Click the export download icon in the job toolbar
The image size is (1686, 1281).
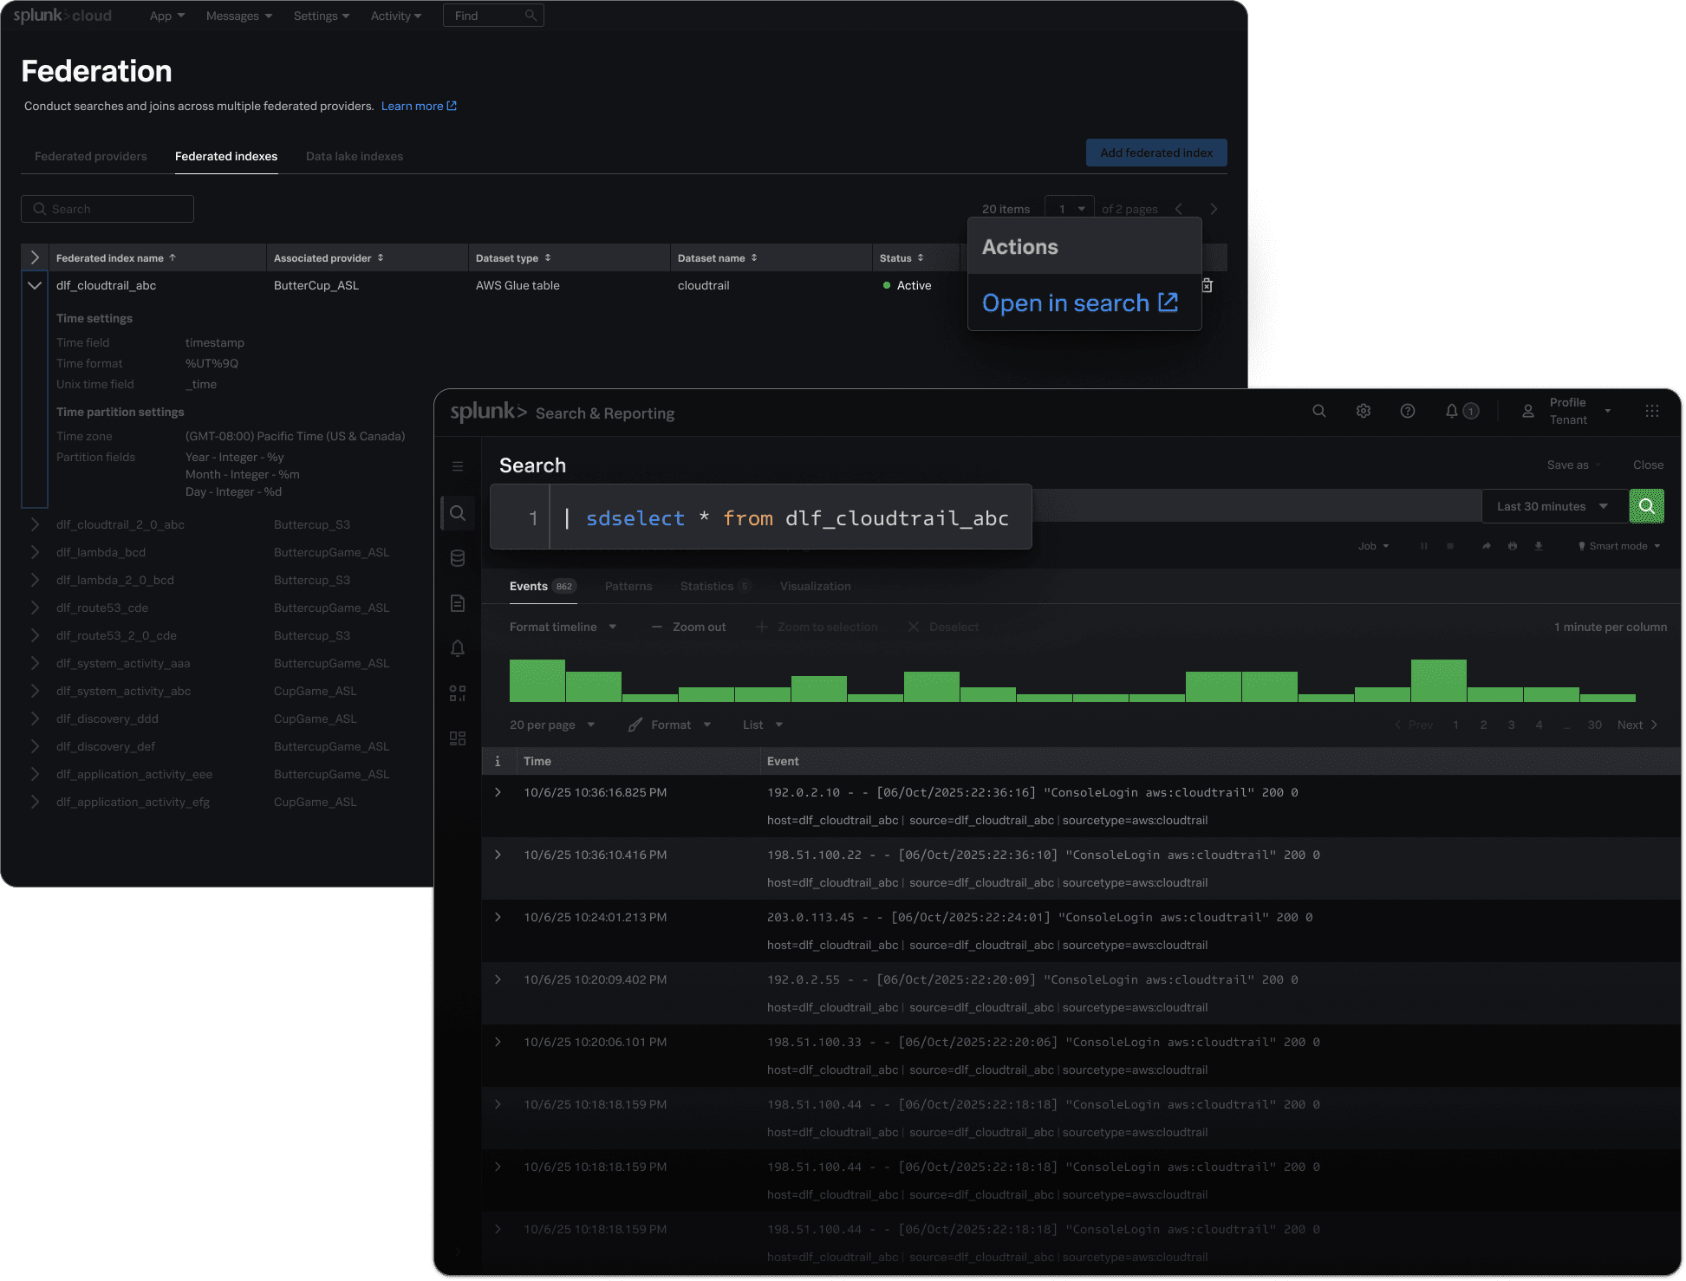[1539, 546]
